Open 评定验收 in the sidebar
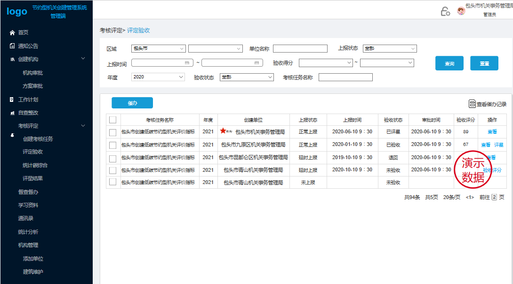 point(33,152)
